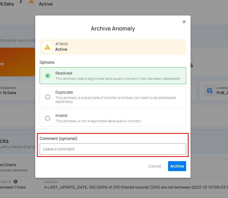The height and width of the screenshot is (198, 228).
Task: Click the info icon next to 29446
Action: click(16, 182)
